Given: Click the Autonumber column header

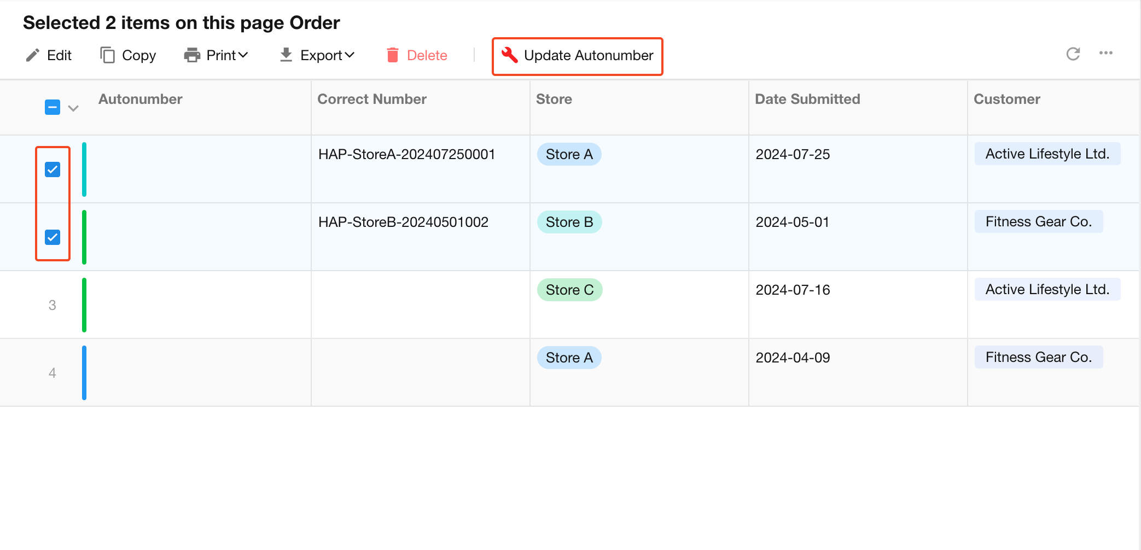Looking at the screenshot, I should click(x=140, y=100).
